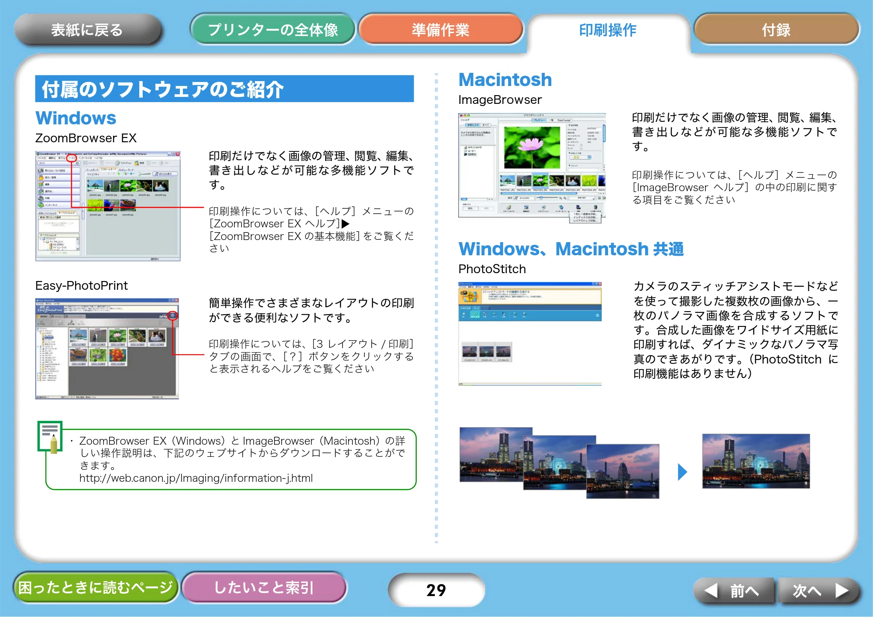This screenshot has height=617, width=873.
Task: Click the 'PhotoStitch' product title
Action: point(492,269)
